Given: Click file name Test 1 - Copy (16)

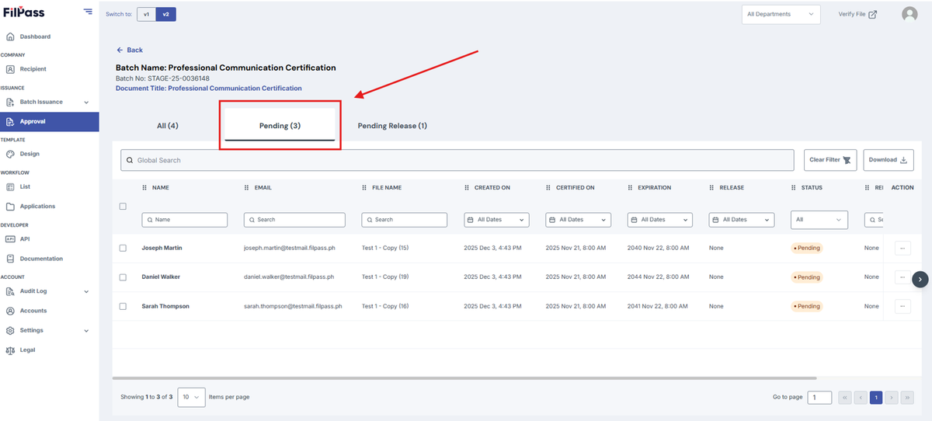Looking at the screenshot, I should (x=385, y=306).
